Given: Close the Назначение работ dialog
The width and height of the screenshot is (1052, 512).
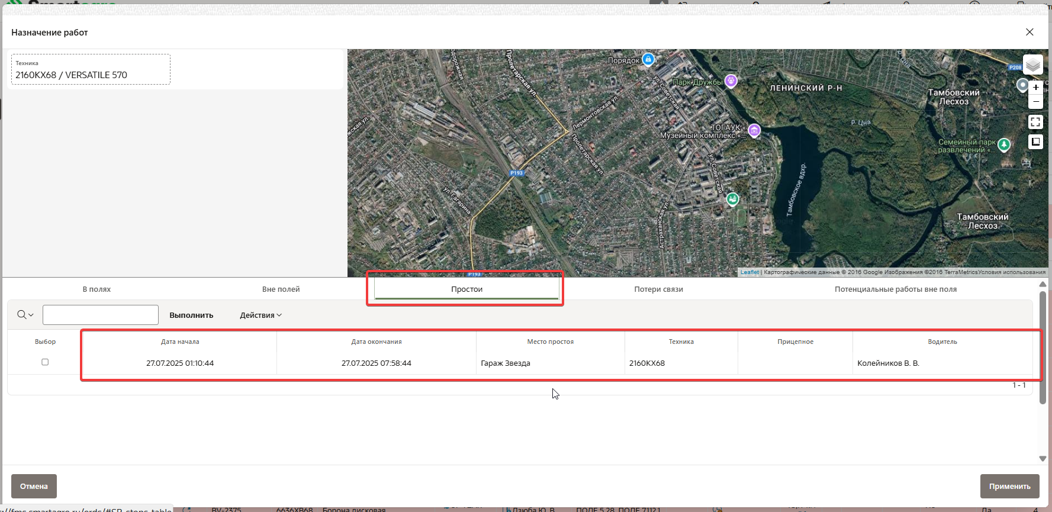Looking at the screenshot, I should [x=1030, y=32].
